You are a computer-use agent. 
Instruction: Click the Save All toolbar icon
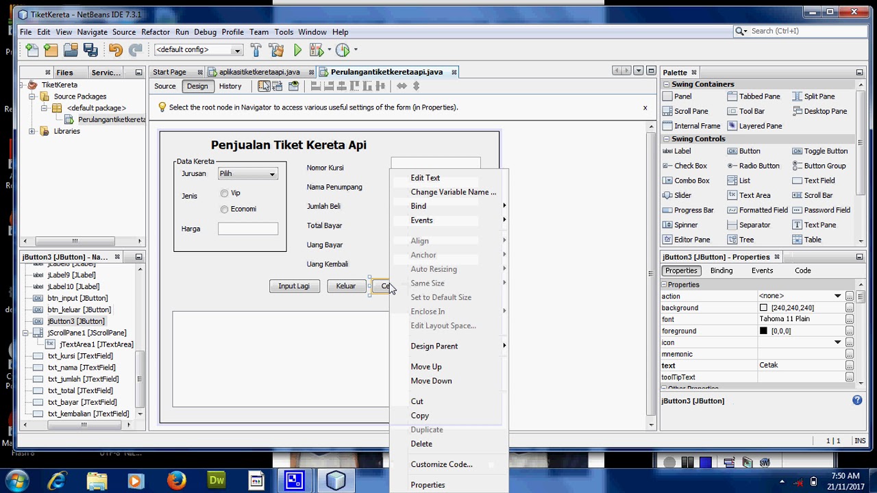90,49
